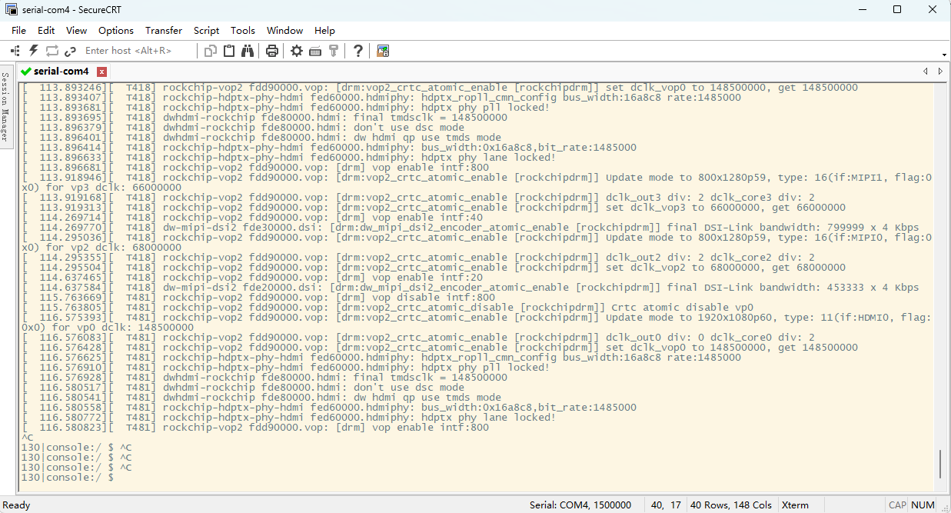Click the log line timestamped 114.269770

(470, 228)
